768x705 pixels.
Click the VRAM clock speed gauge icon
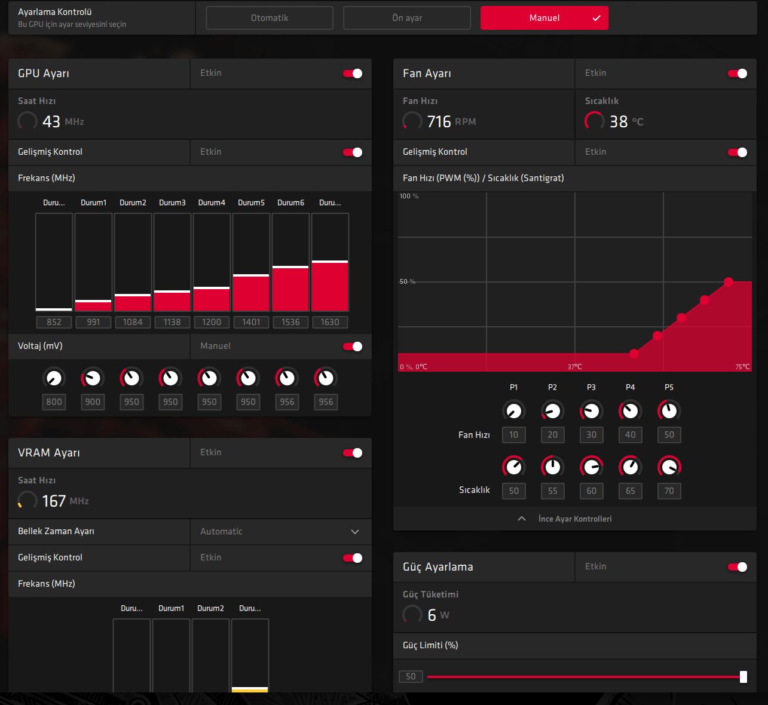27,501
